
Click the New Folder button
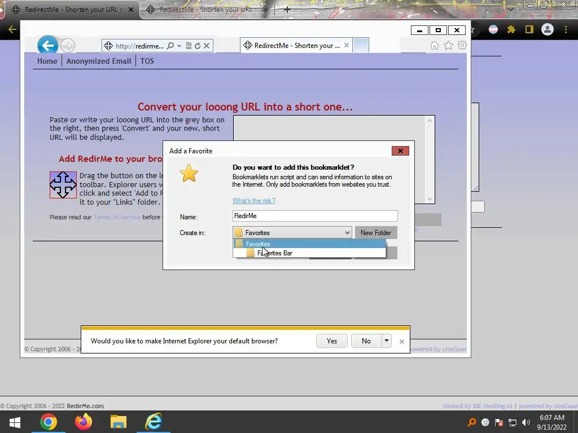(376, 233)
